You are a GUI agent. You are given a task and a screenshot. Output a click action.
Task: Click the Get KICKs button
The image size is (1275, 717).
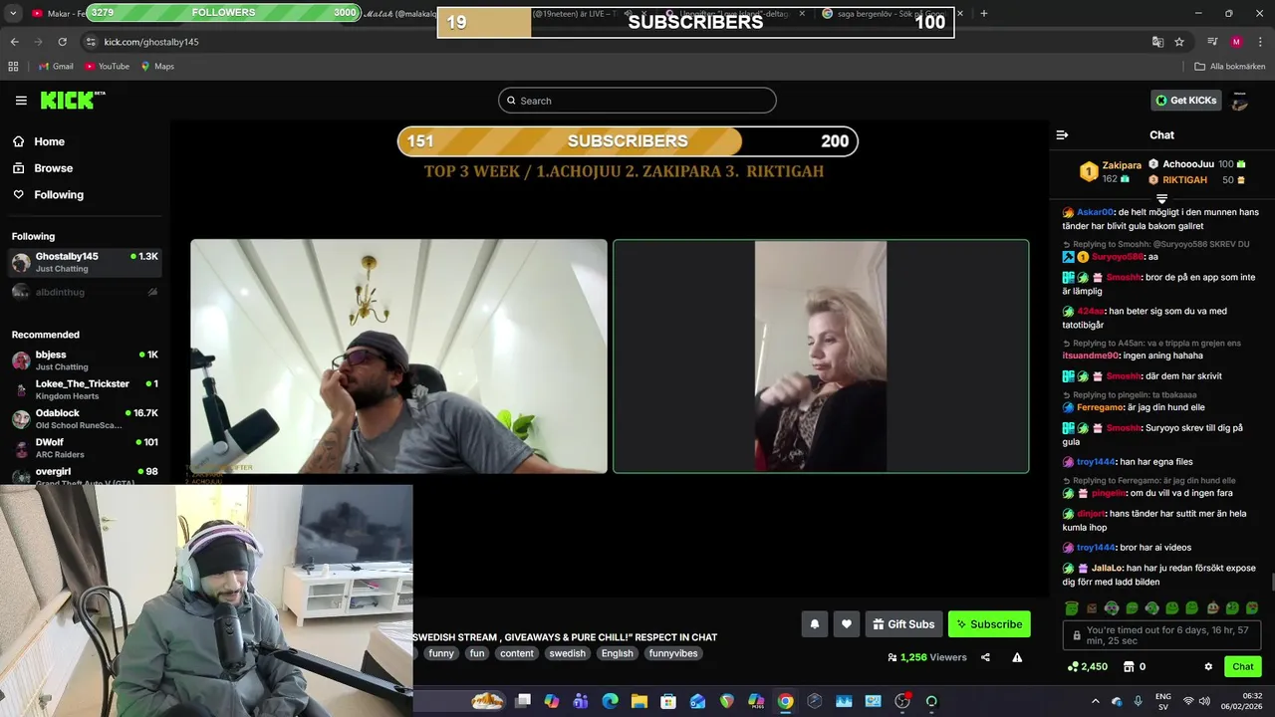pos(1185,101)
